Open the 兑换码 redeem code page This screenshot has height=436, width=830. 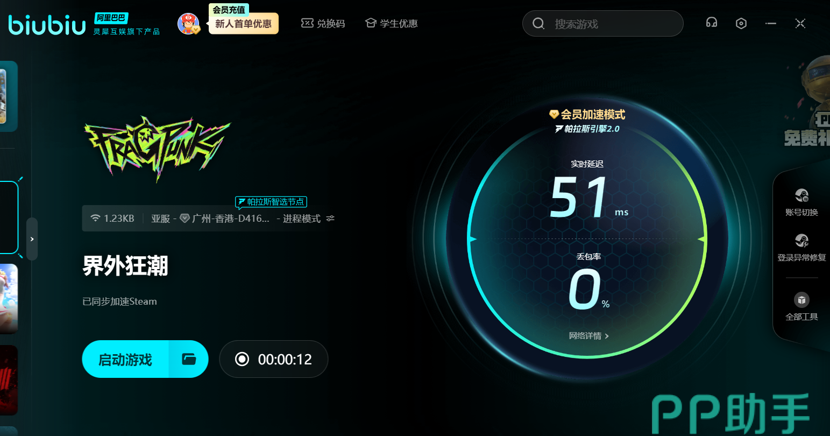pos(323,24)
